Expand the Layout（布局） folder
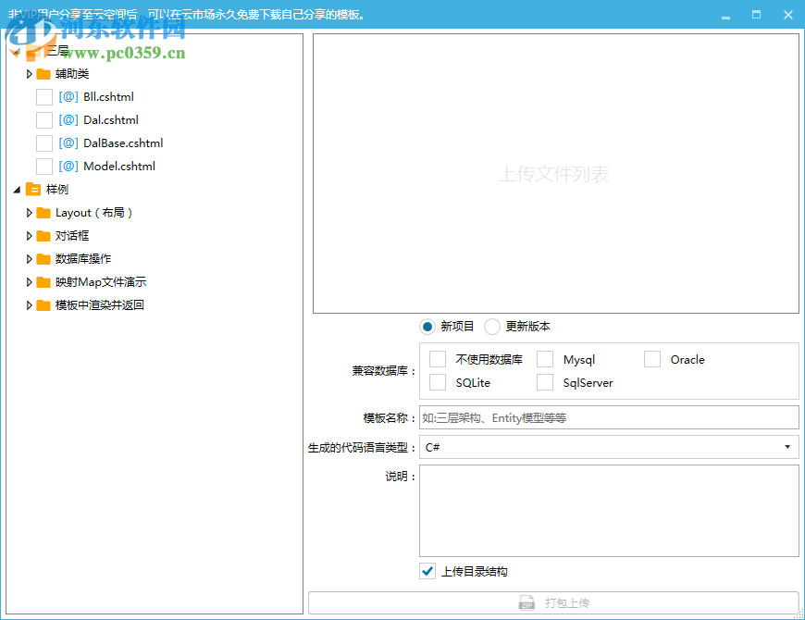 [30, 213]
